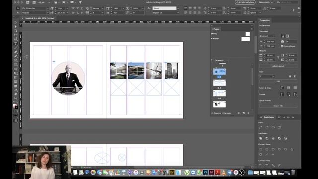The image size is (318, 179).
Task: Set the document to portrait orientation
Action: [283, 36]
